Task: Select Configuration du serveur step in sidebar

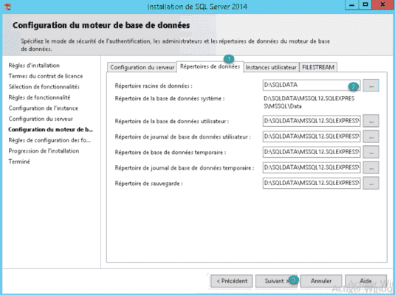Action: point(41,119)
